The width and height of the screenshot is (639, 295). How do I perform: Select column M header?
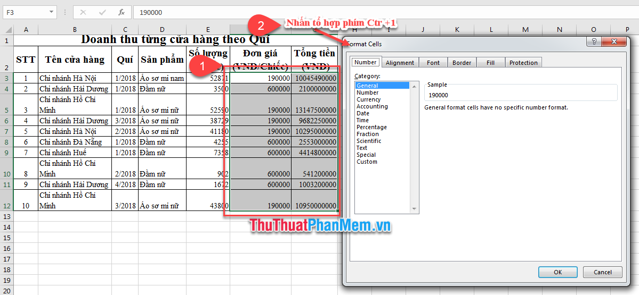pyautogui.click(x=525, y=30)
